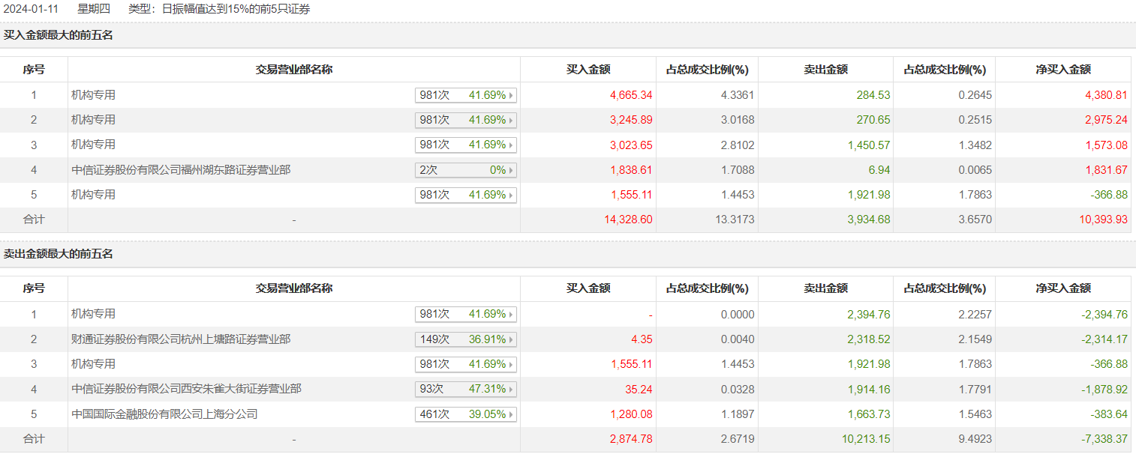Screen dimensions: 1136x457
Task: Open 中国国际金融股份有限公司上海分公司 link
Action: (164, 414)
